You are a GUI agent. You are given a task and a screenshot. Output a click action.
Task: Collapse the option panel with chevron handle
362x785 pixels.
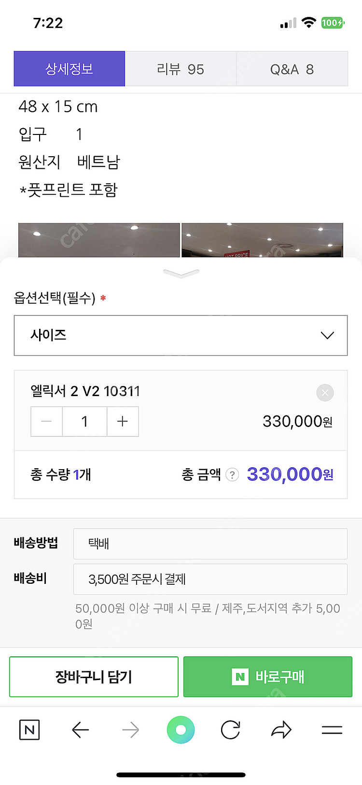click(x=181, y=274)
